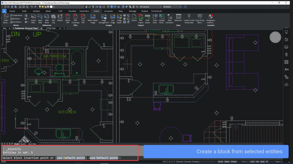Click the Import icon

(x=134, y=18)
